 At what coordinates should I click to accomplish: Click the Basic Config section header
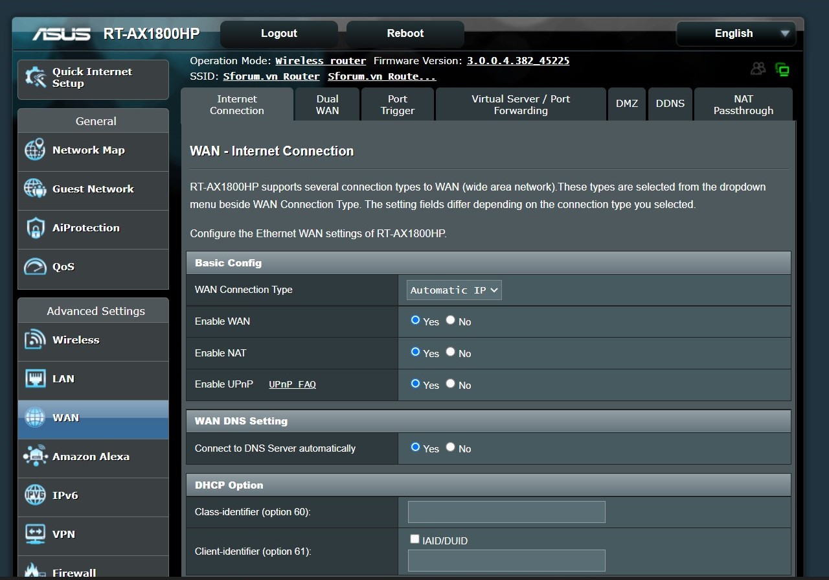coord(488,263)
